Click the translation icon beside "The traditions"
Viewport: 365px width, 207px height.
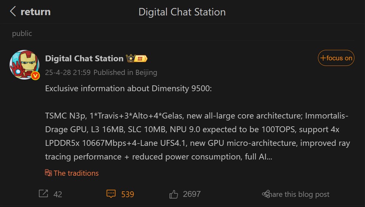coord(48,173)
